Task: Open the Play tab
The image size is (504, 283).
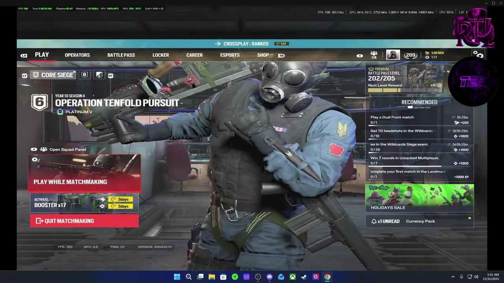Action: pos(42,55)
